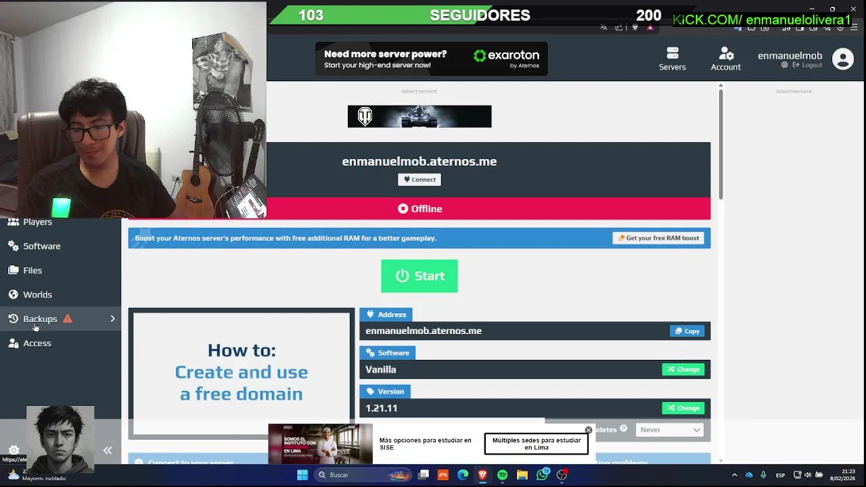This screenshot has width=866, height=487.
Task: Click the browser share page icon
Action: click(619, 28)
